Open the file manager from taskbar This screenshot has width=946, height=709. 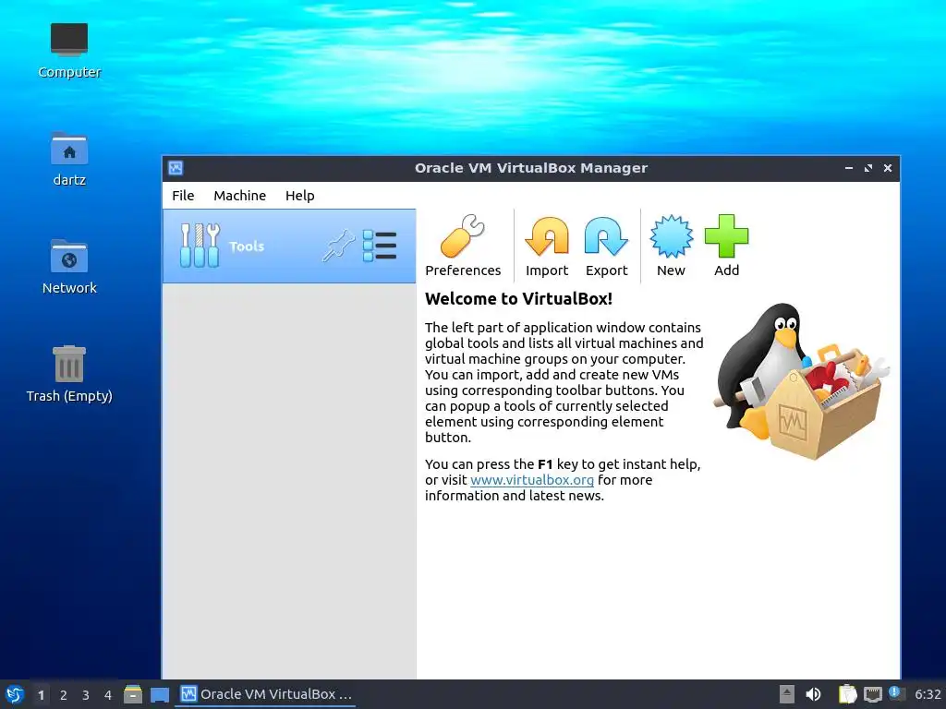click(133, 694)
